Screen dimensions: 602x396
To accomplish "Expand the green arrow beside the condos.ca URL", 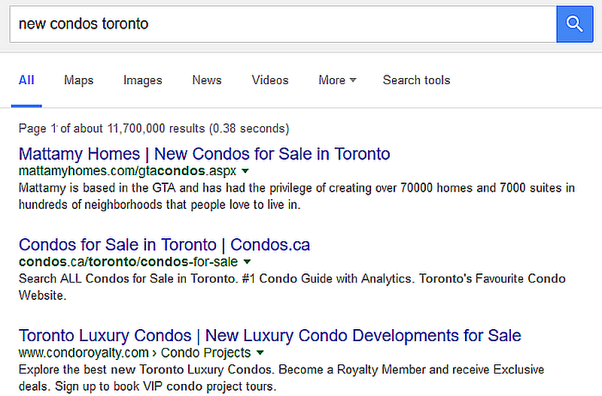I will pyautogui.click(x=247, y=261).
